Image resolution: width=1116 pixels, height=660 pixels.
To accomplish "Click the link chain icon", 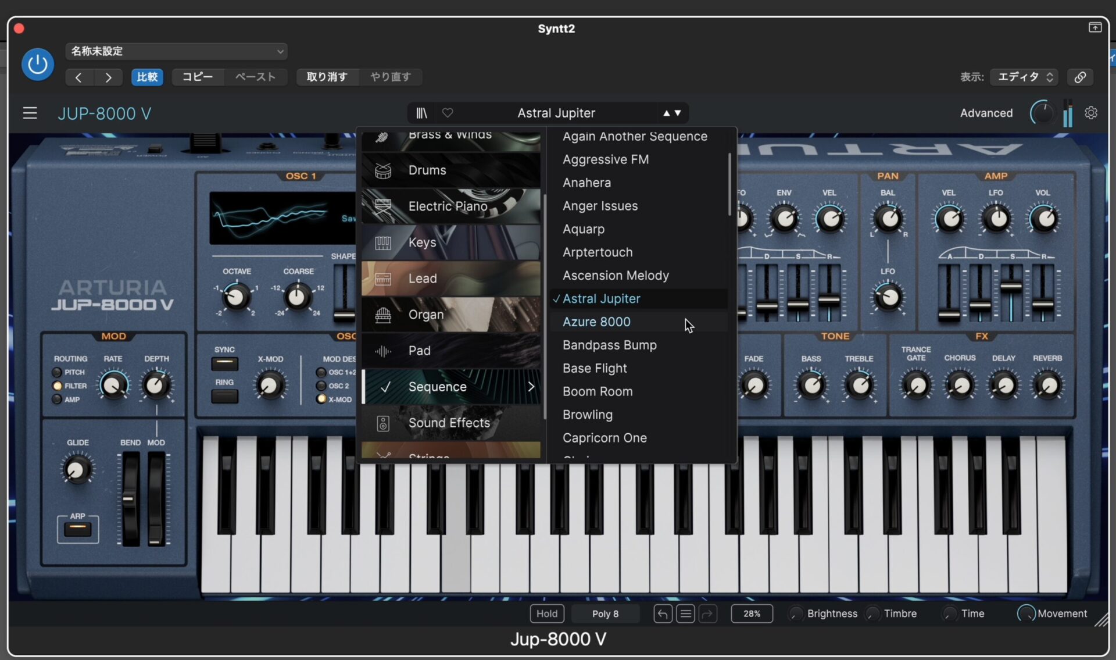I will click(x=1080, y=77).
